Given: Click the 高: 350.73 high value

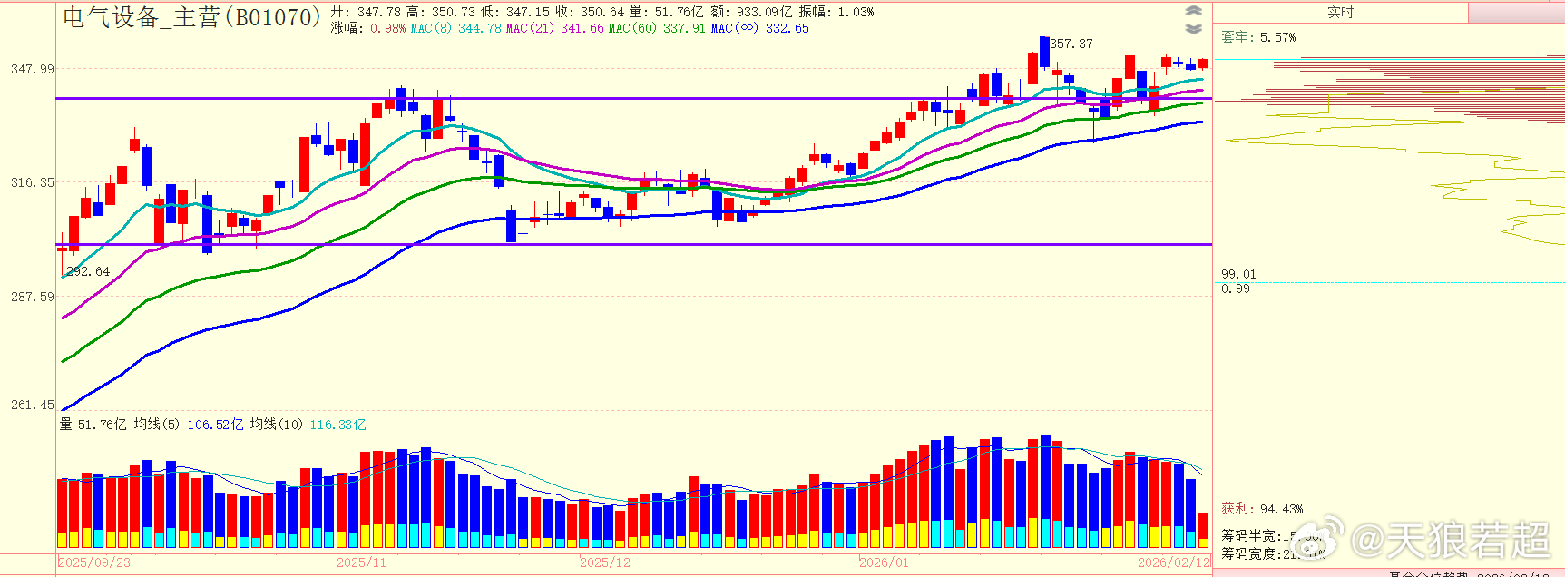Looking at the screenshot, I should (440, 12).
